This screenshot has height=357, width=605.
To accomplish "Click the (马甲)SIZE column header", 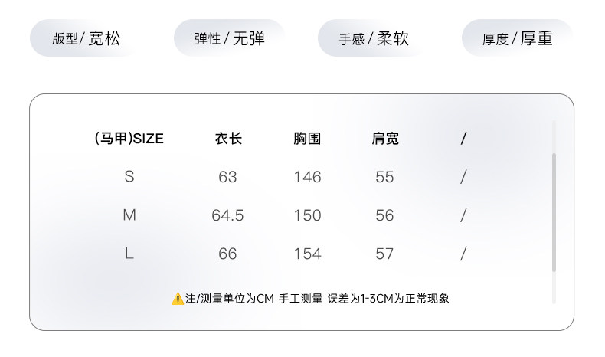I will point(129,139).
